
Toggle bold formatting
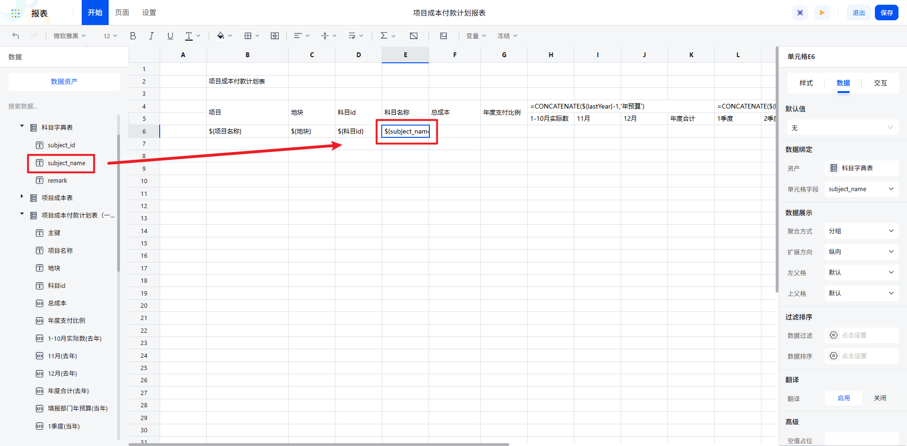coord(133,36)
